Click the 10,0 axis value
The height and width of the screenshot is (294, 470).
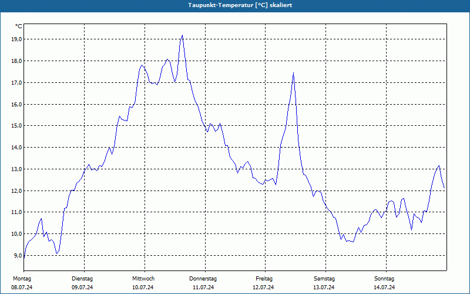pyautogui.click(x=17, y=233)
